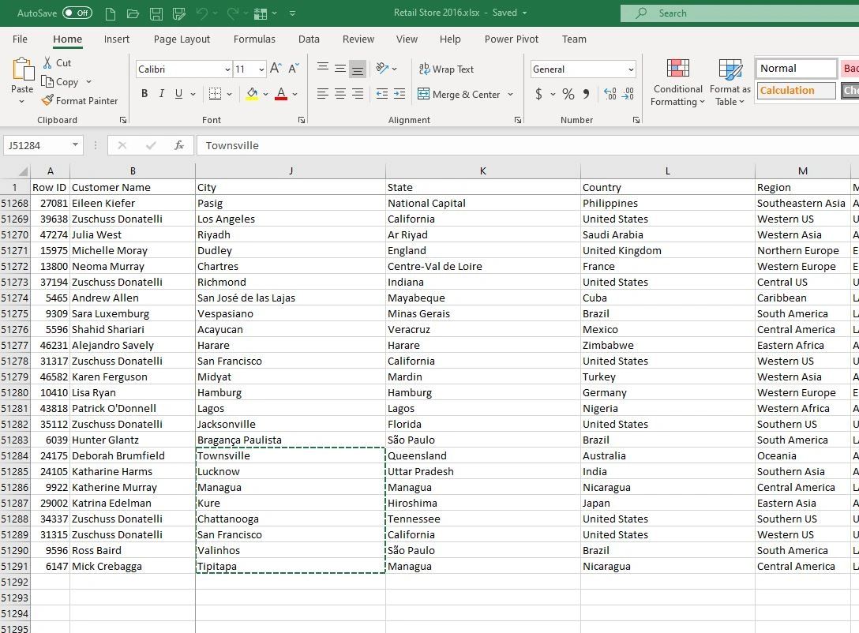Screen dimensions: 859x633
Task: Open Conditional Formatting menu
Action: point(677,83)
